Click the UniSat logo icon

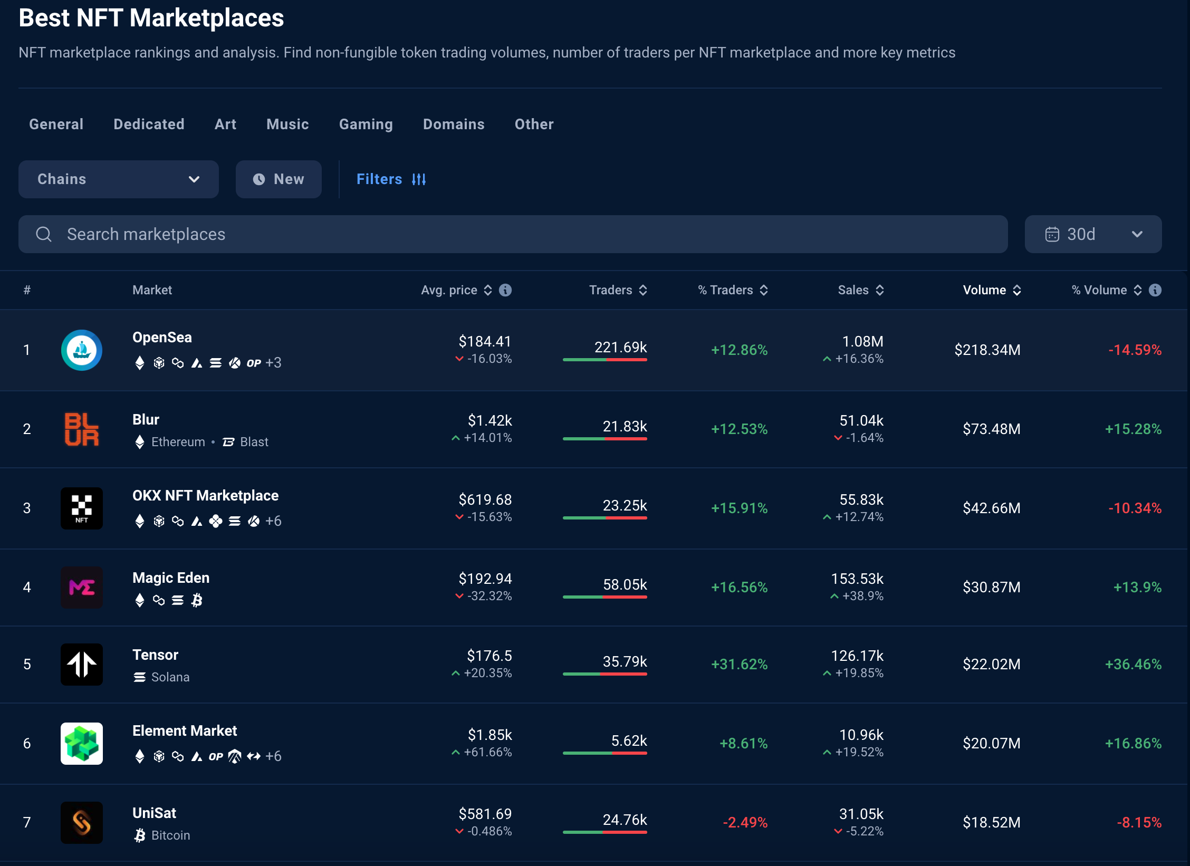[81, 823]
